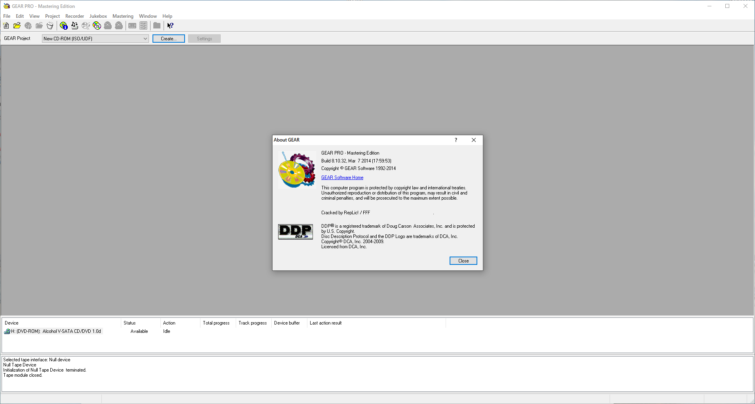Viewport: 755px width, 404px height.
Task: Click the Copy Disc double-disc icon
Action: (x=97, y=26)
